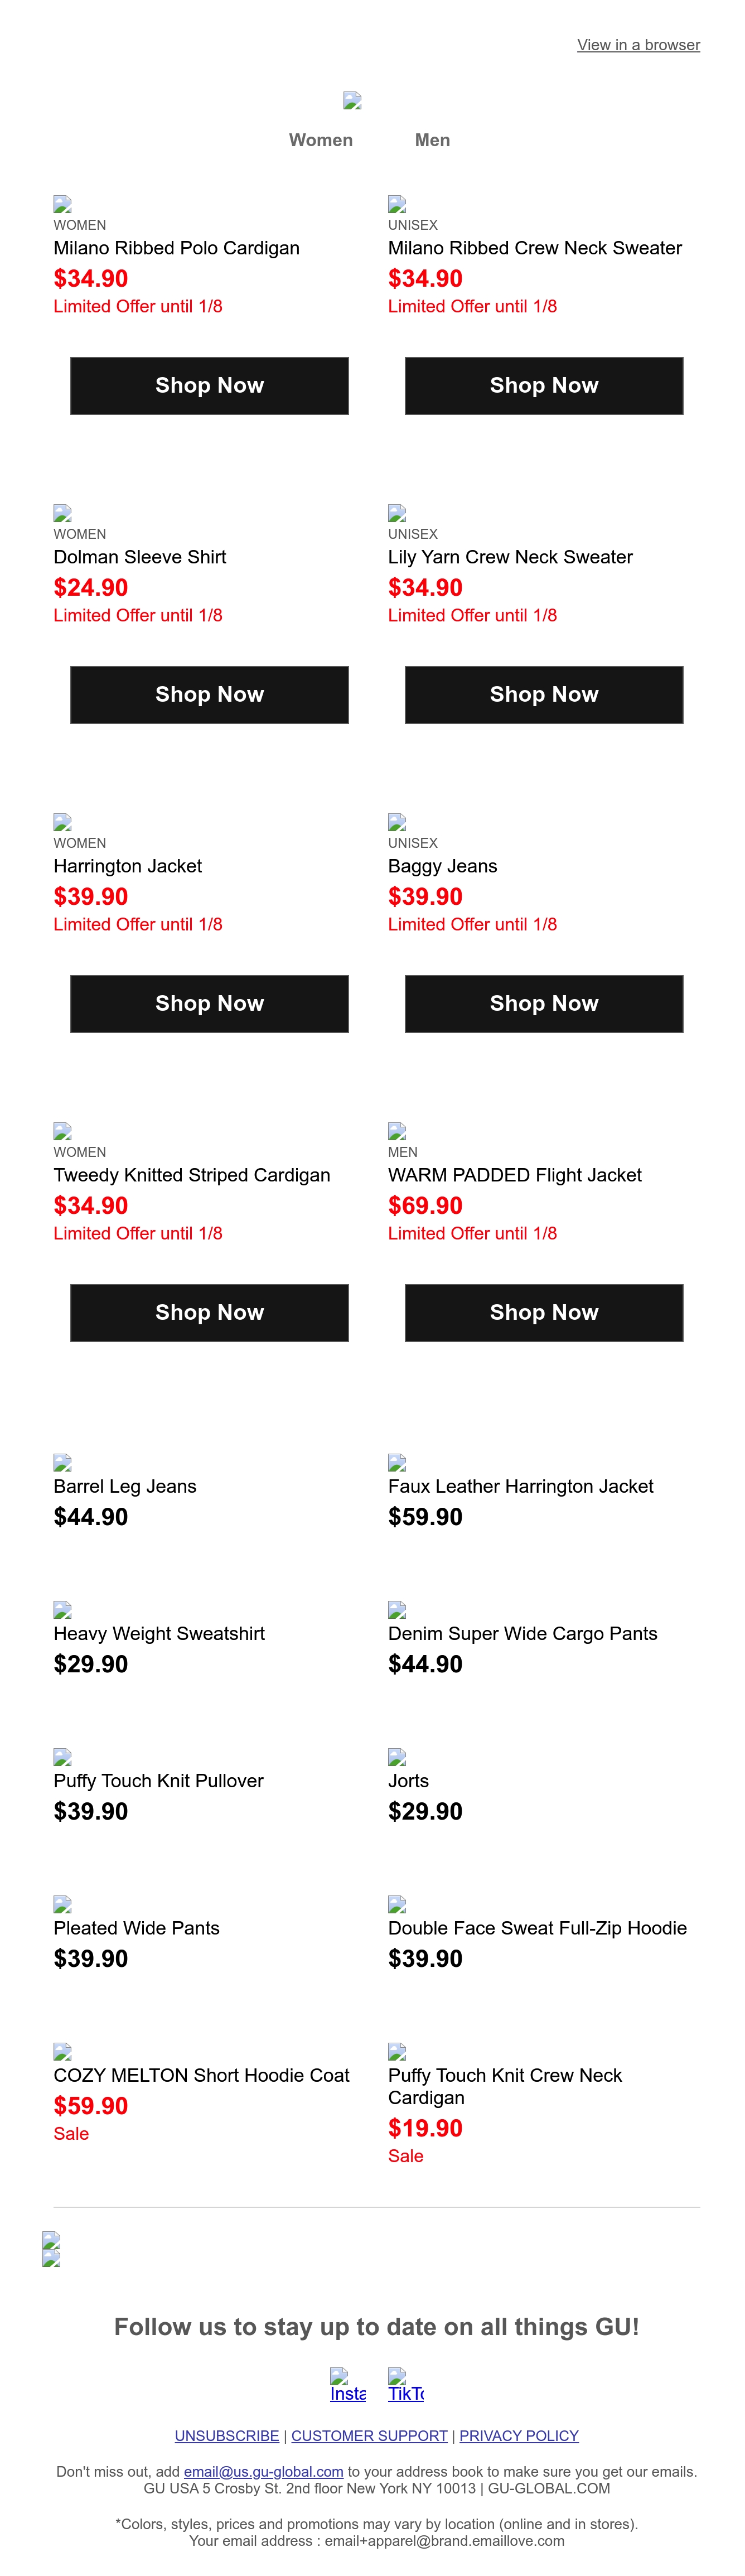The image size is (745, 2576).
Task: Click the email@us.gu-global.com address link
Action: tap(264, 2472)
